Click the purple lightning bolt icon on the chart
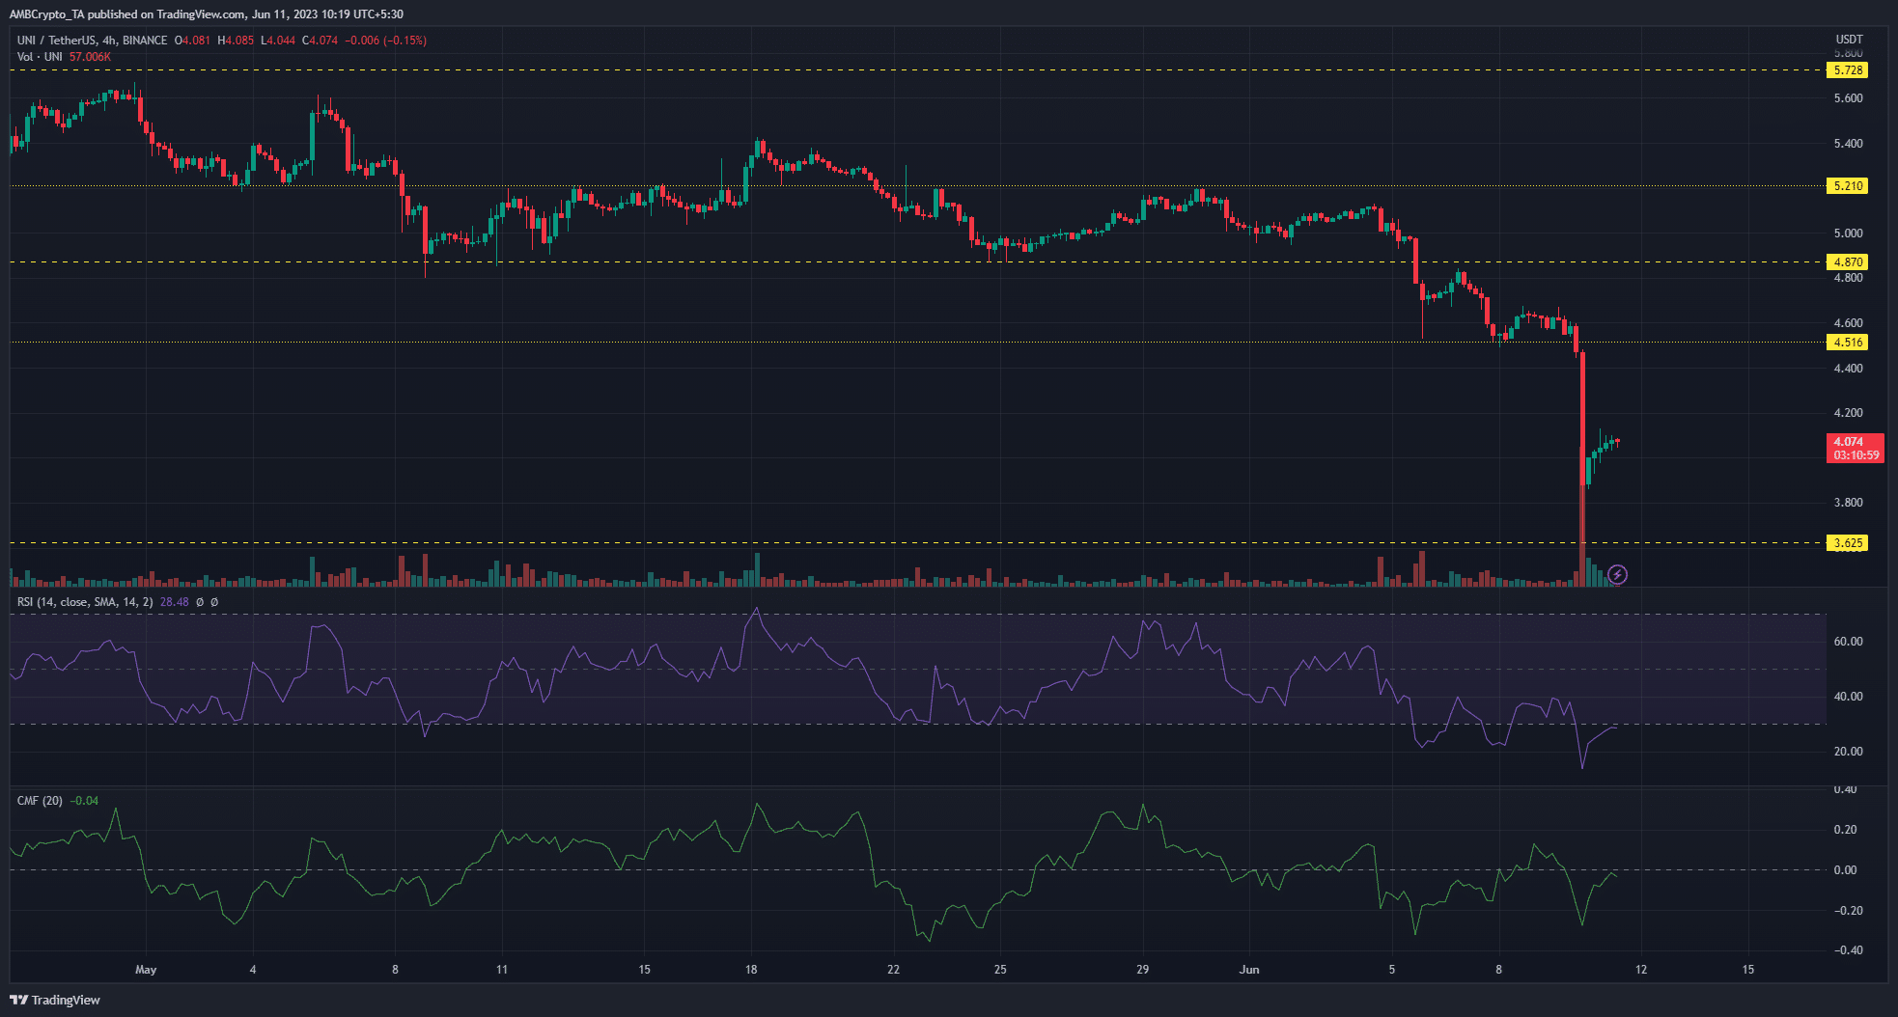The image size is (1898, 1017). click(1618, 575)
